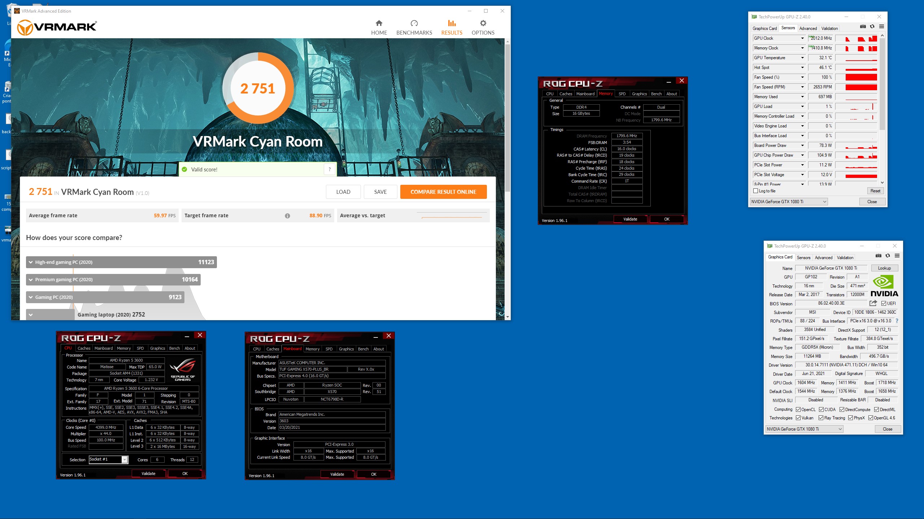
Task: Toggle the DirectML checkbox
Action: 876,410
